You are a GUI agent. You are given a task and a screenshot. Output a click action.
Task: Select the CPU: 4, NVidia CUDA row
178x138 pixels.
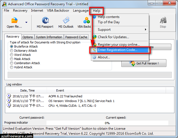point(90,106)
